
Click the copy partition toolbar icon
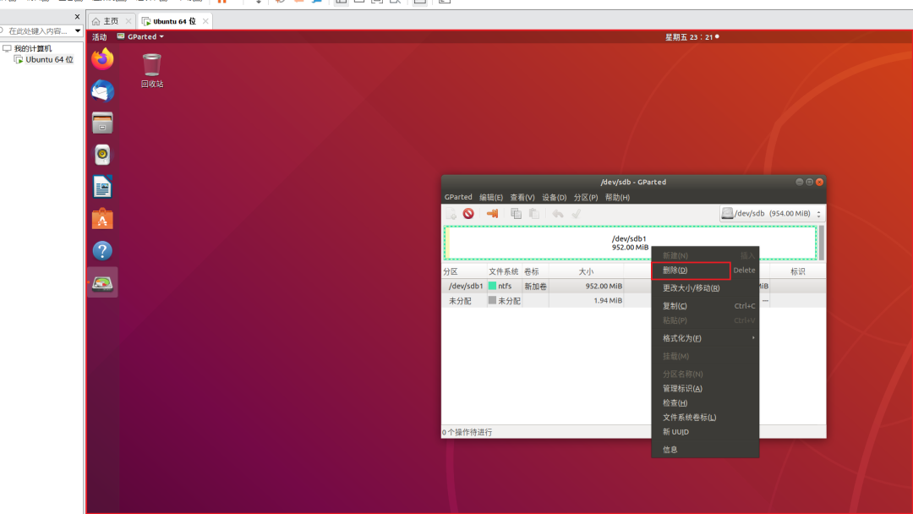(x=516, y=214)
